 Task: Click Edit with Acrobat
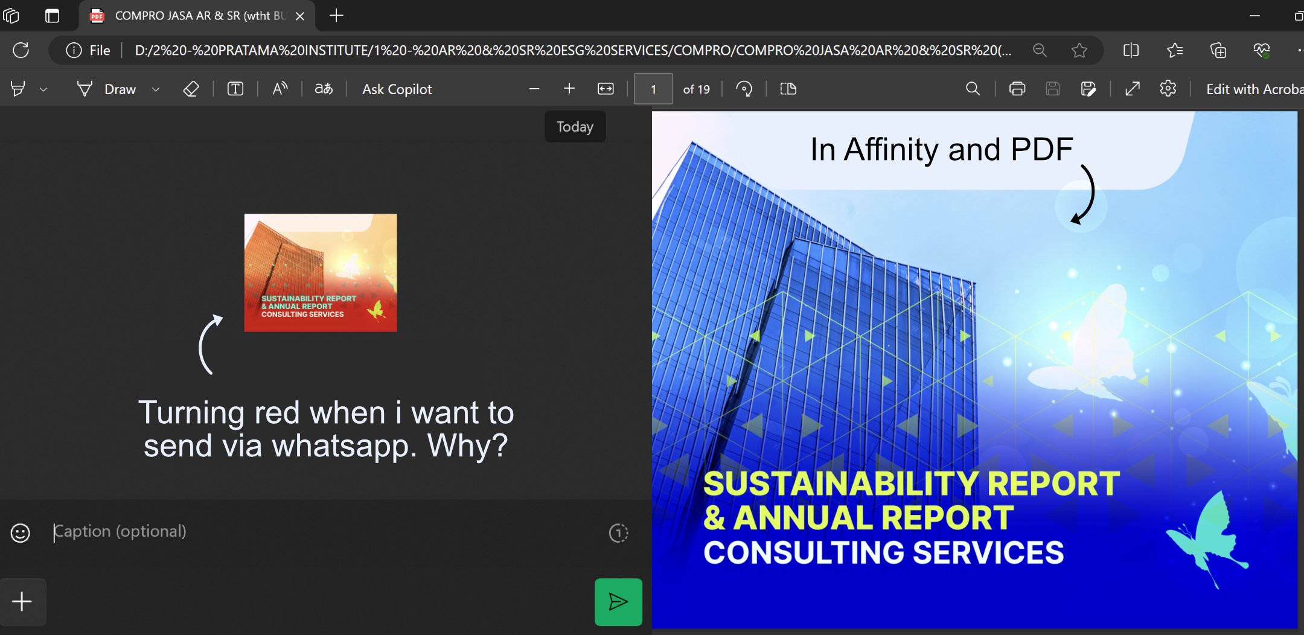(x=1253, y=89)
